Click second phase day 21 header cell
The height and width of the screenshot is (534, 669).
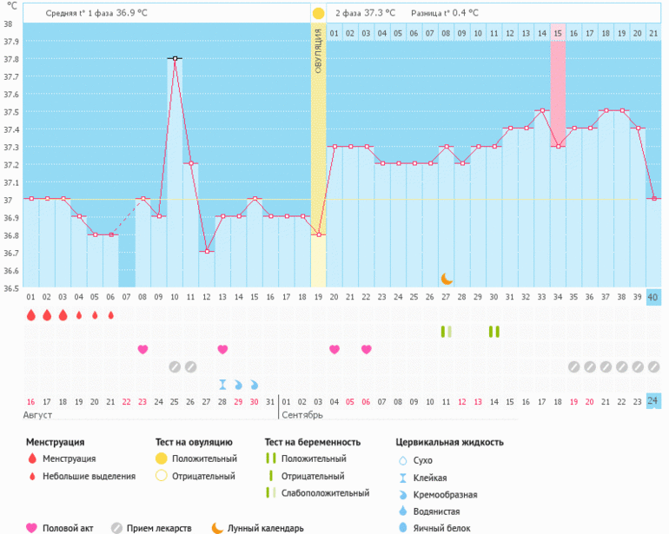pos(653,33)
